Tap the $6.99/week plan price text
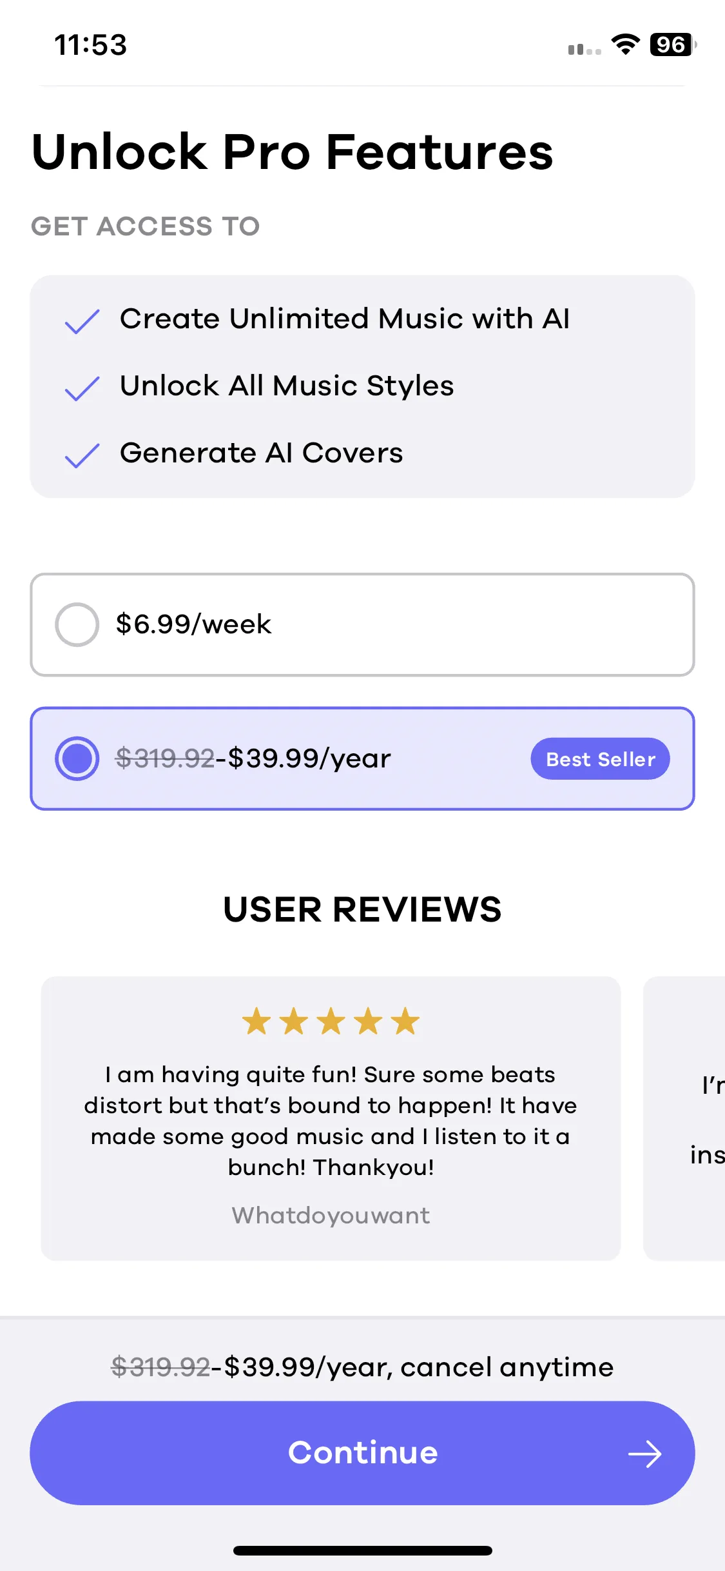Image resolution: width=725 pixels, height=1571 pixels. 193,624
